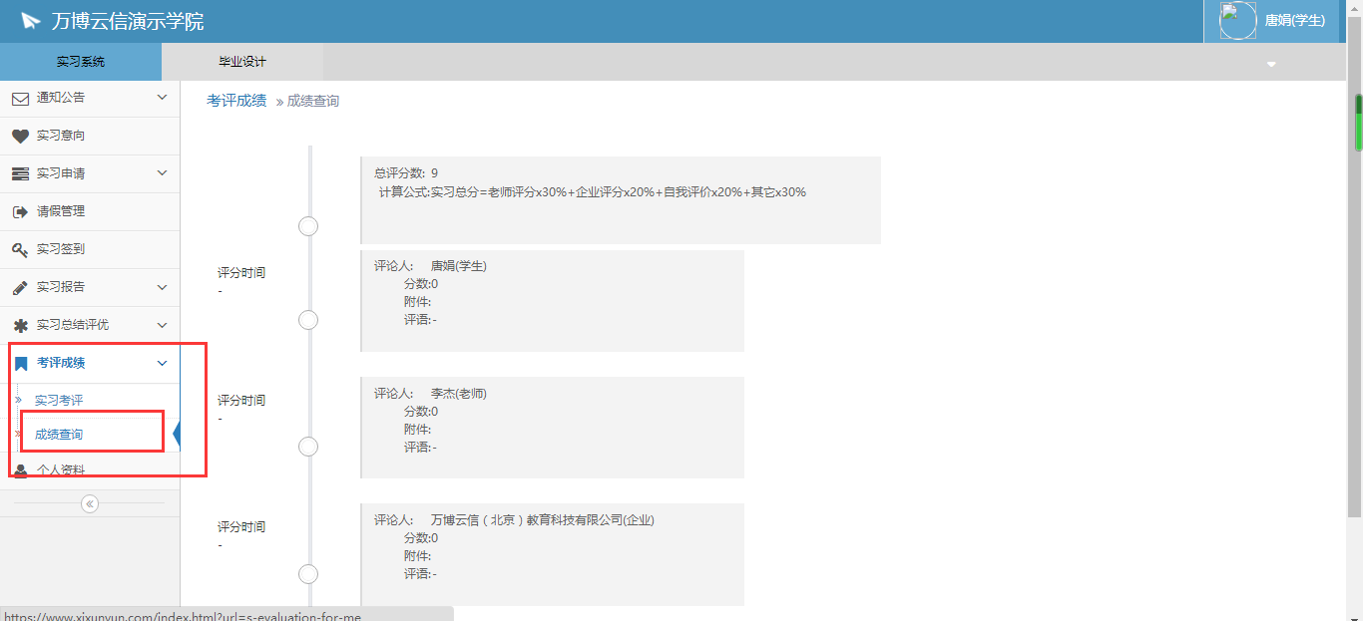Collapse the 考评成绩 section chevron
Viewport: 1363px width, 621px height.
pos(163,363)
